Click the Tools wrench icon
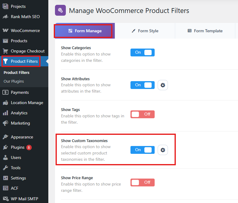Viewport: 238px width, 203px height. (5, 168)
